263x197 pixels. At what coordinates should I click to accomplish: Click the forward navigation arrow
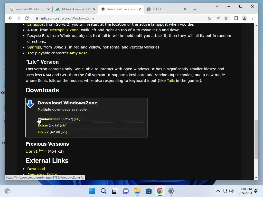pyautogui.click(x=18, y=18)
